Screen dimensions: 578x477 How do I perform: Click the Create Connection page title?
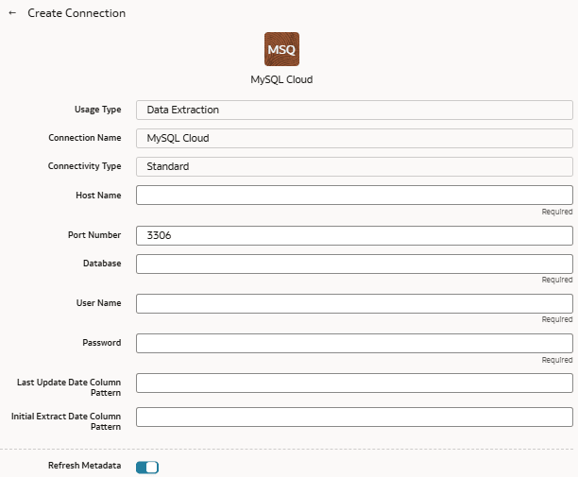tap(76, 13)
